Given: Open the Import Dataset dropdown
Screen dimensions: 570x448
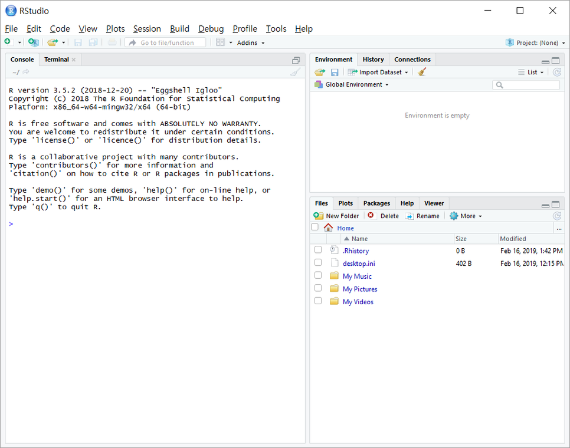Looking at the screenshot, I should point(378,73).
